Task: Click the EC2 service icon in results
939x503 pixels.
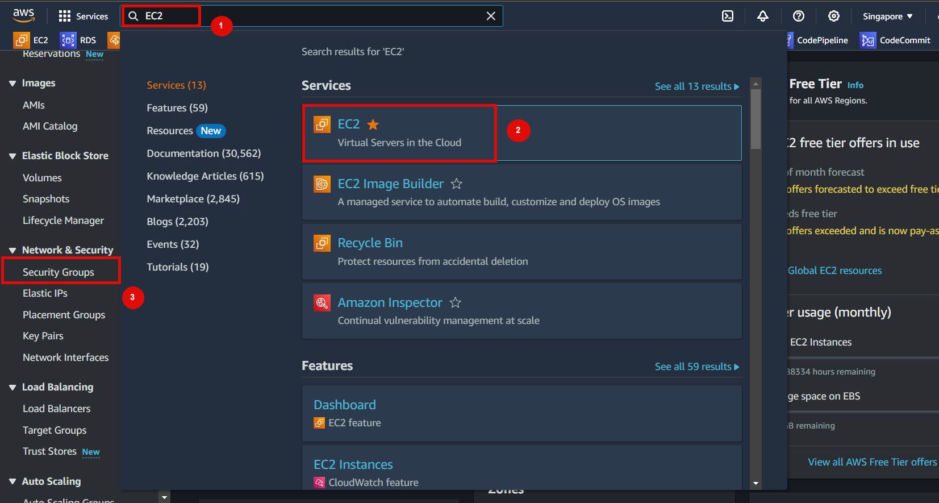Action: [x=322, y=124]
